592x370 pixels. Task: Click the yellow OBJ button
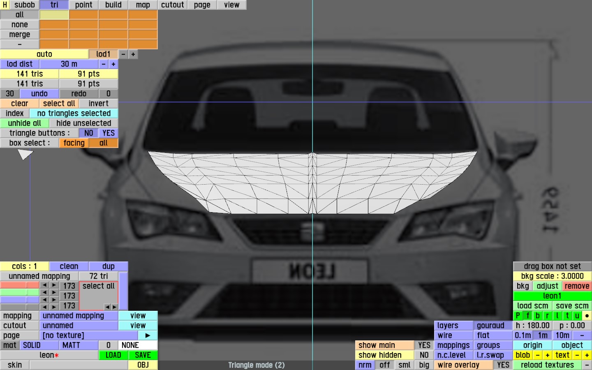click(143, 365)
